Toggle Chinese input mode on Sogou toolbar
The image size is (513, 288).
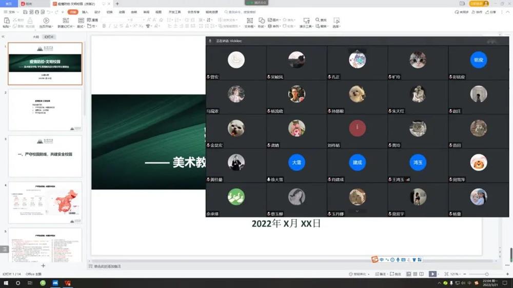coord(382,260)
